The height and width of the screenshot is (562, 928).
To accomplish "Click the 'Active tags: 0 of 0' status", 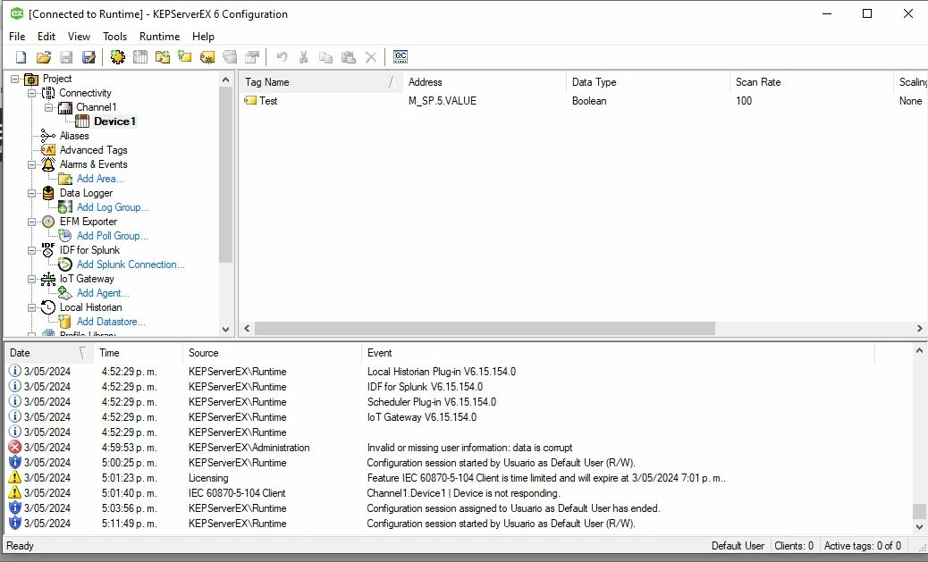I will 863,546.
